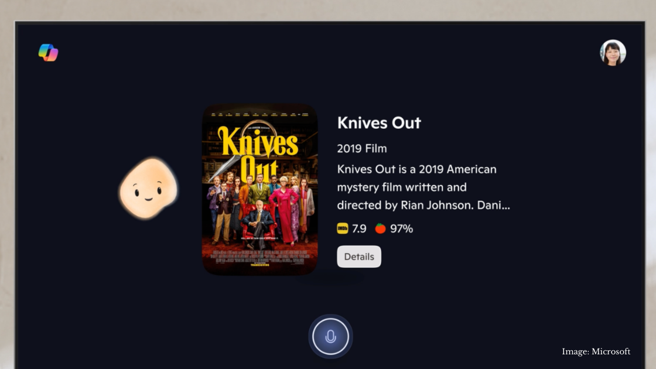Click the yellow IMDb logo icon
The image size is (656, 369).
click(342, 228)
